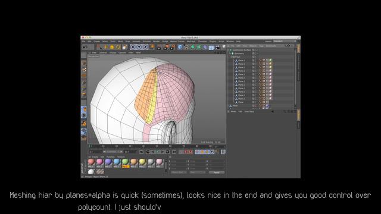Click the green Array modeling icon
The image size is (381, 214).
199,47
